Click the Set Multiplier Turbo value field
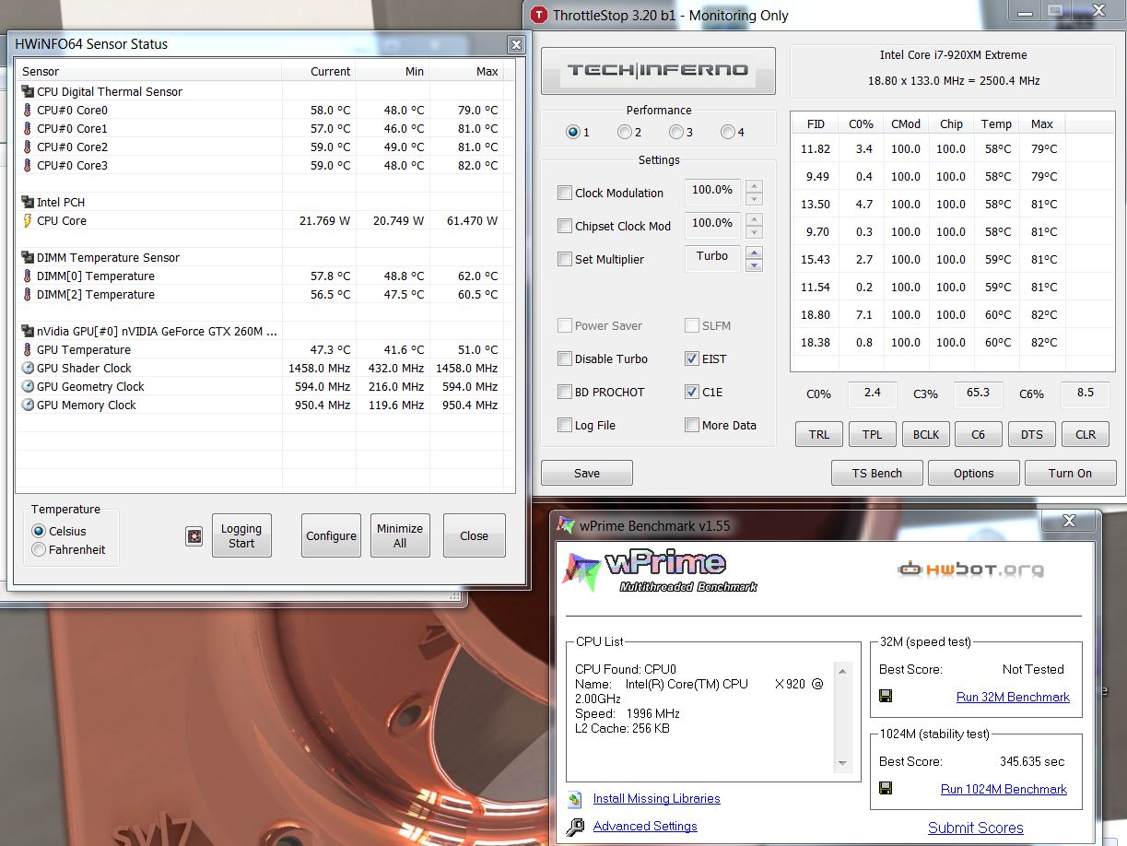The width and height of the screenshot is (1127, 846). point(713,257)
